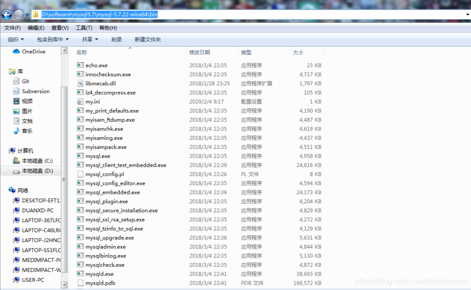This screenshot has height=290, width=471.
Task: Select the mysql_plugin.exe file name
Action: tap(107, 201)
